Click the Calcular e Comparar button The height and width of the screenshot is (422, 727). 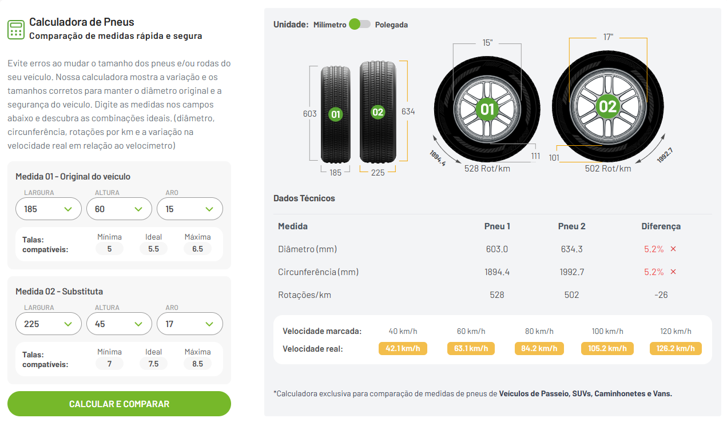(x=119, y=404)
